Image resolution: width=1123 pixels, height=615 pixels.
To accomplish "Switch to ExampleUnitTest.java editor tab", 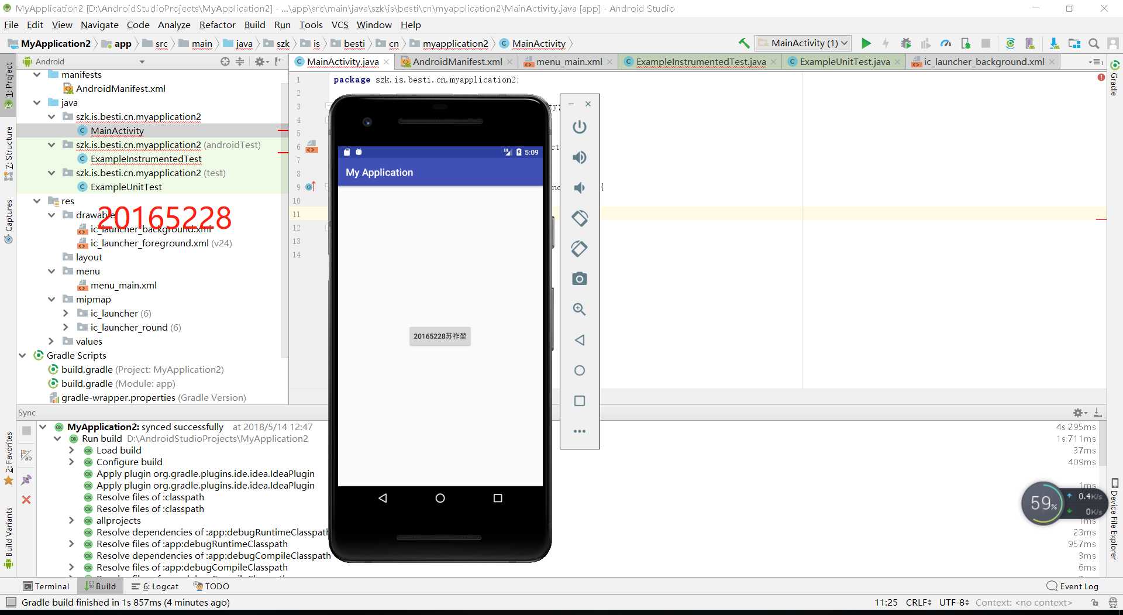I will point(844,61).
